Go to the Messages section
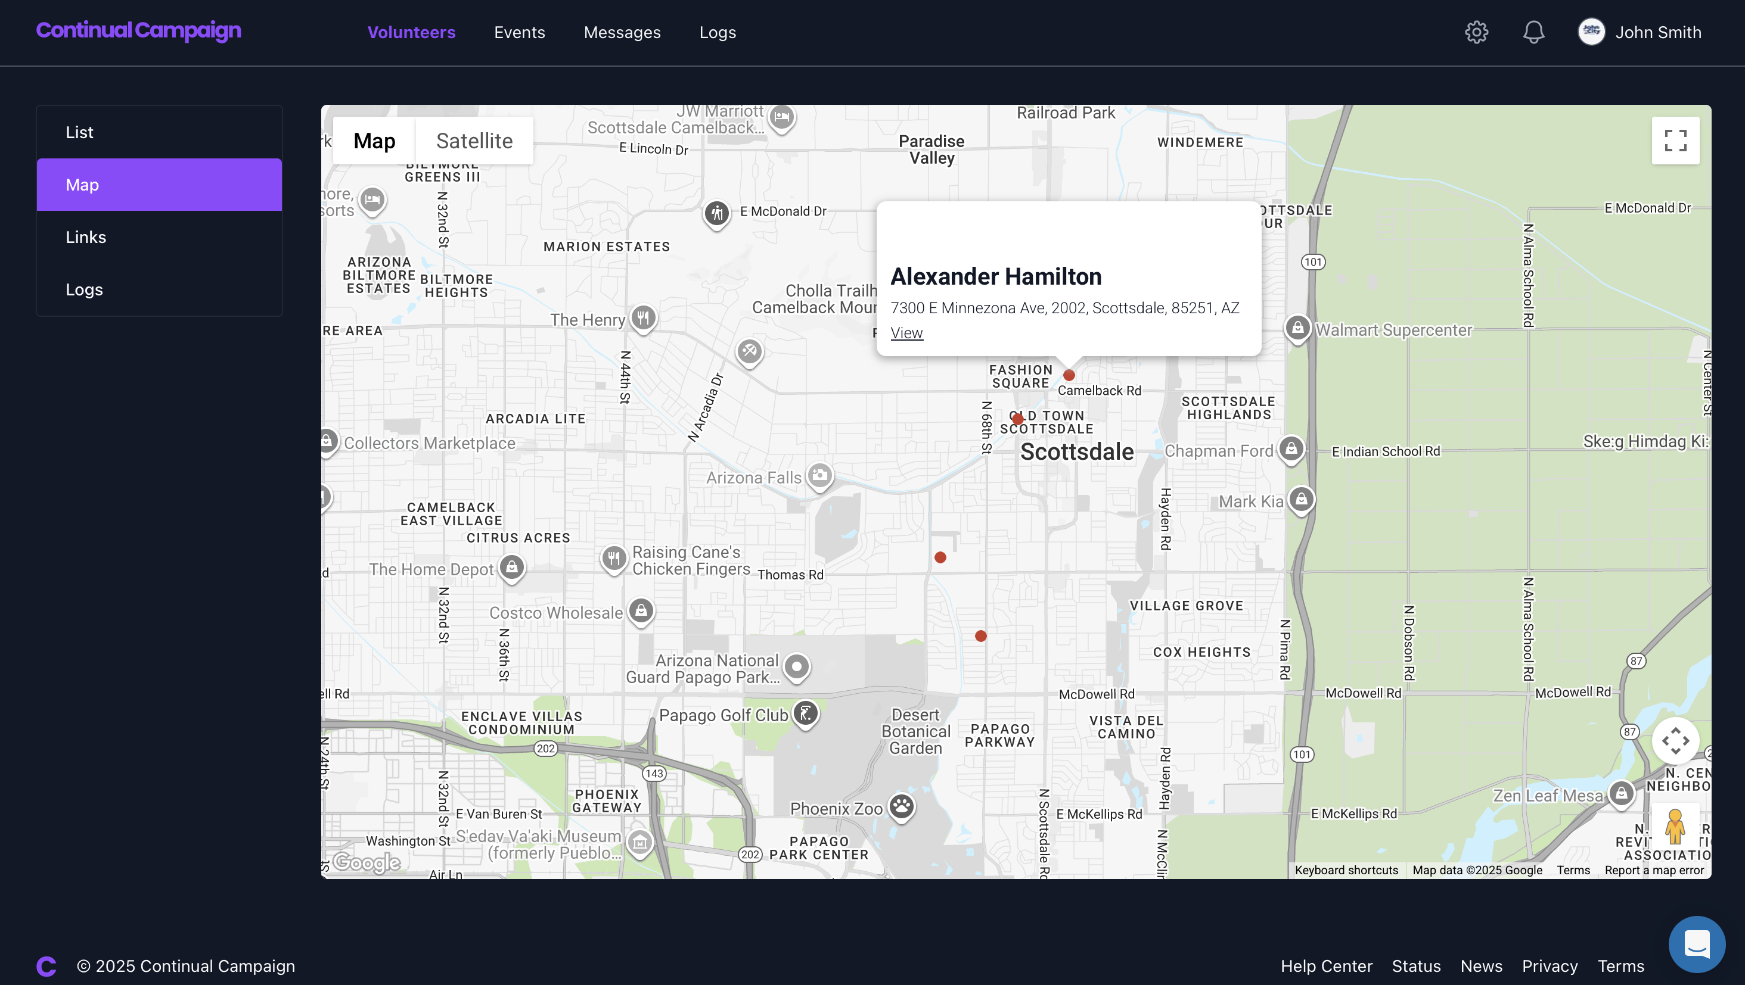The width and height of the screenshot is (1745, 985). [x=622, y=32]
